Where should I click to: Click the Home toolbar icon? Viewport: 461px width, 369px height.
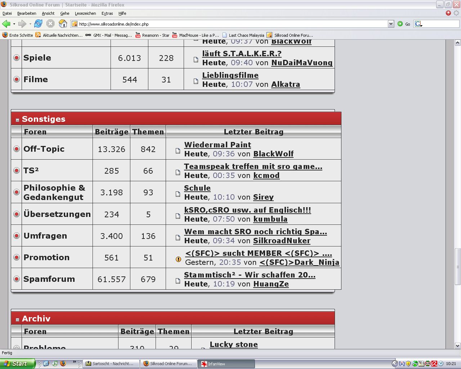click(63, 24)
